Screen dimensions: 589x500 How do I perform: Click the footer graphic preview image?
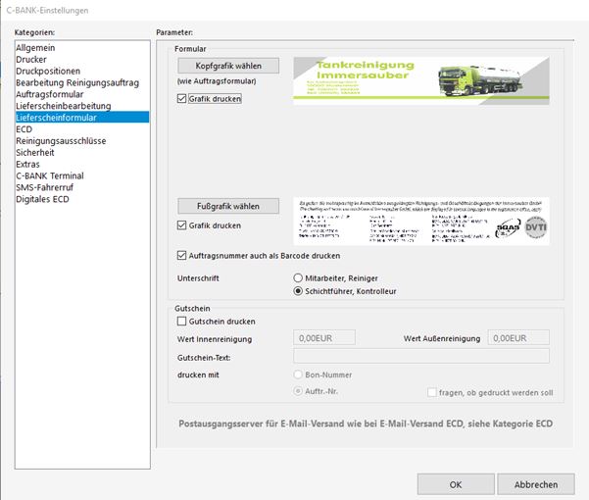pos(420,221)
